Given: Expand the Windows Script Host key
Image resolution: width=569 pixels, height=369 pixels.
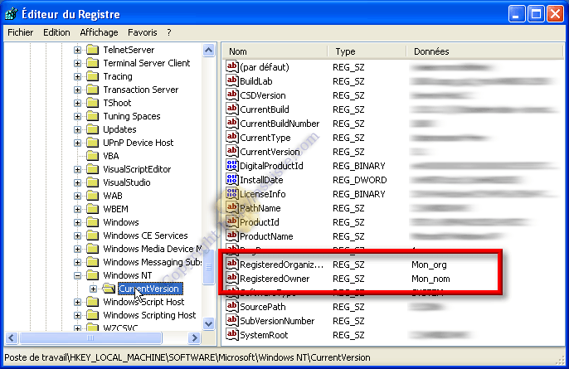Looking at the screenshot, I should (77, 302).
